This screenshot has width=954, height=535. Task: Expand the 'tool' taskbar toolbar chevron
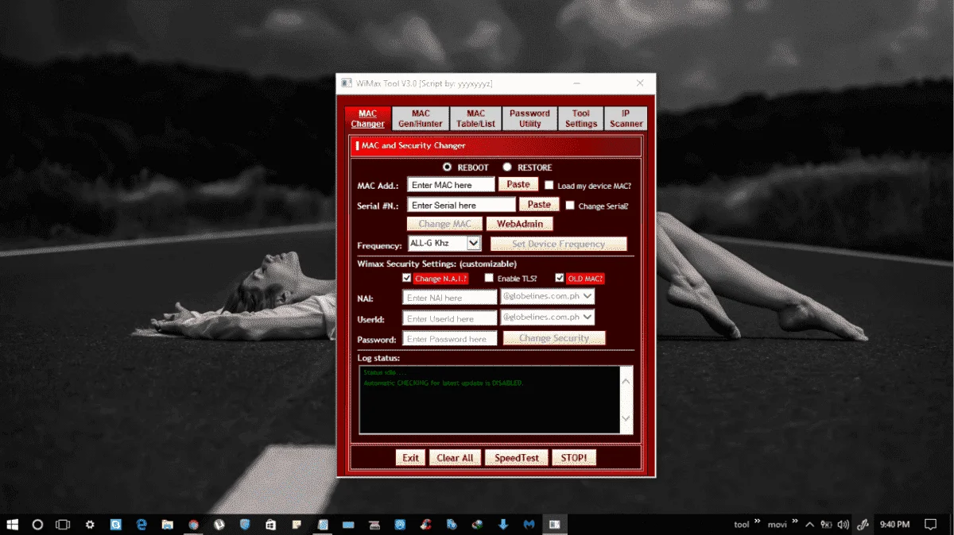point(757,522)
